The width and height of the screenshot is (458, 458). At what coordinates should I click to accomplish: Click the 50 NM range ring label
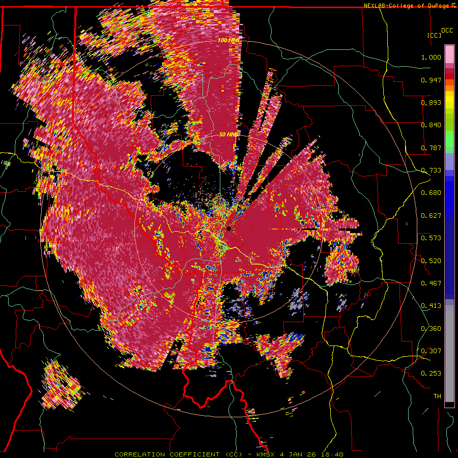click(x=228, y=135)
